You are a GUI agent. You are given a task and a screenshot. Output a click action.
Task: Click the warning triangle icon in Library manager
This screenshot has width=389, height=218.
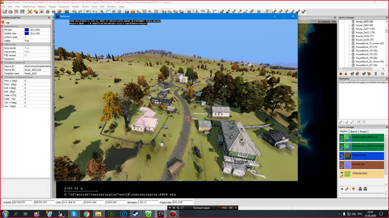[x=346, y=74]
